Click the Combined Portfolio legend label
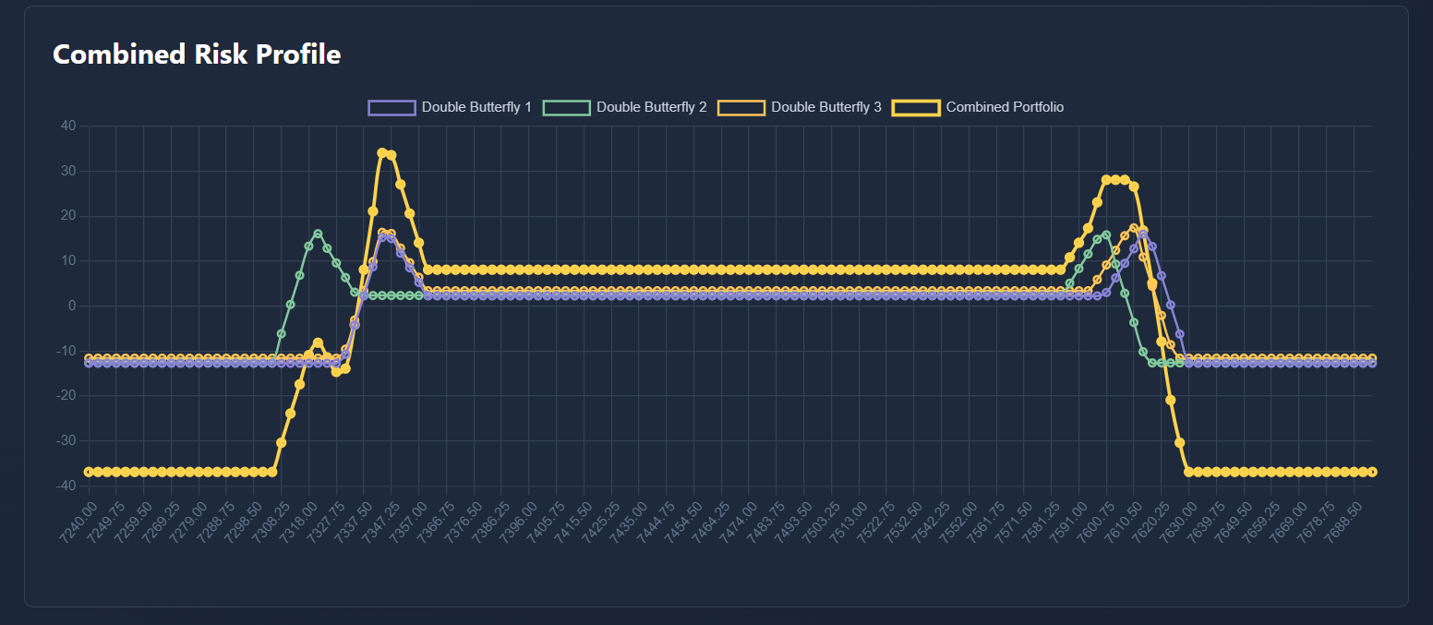This screenshot has width=1433, height=625. tap(1005, 107)
